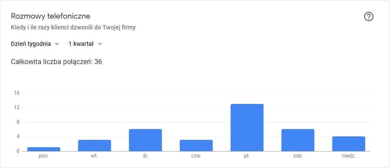This screenshot has height=168, width=390.
Task: Select the śr. bar in chart
Action: [x=145, y=140]
